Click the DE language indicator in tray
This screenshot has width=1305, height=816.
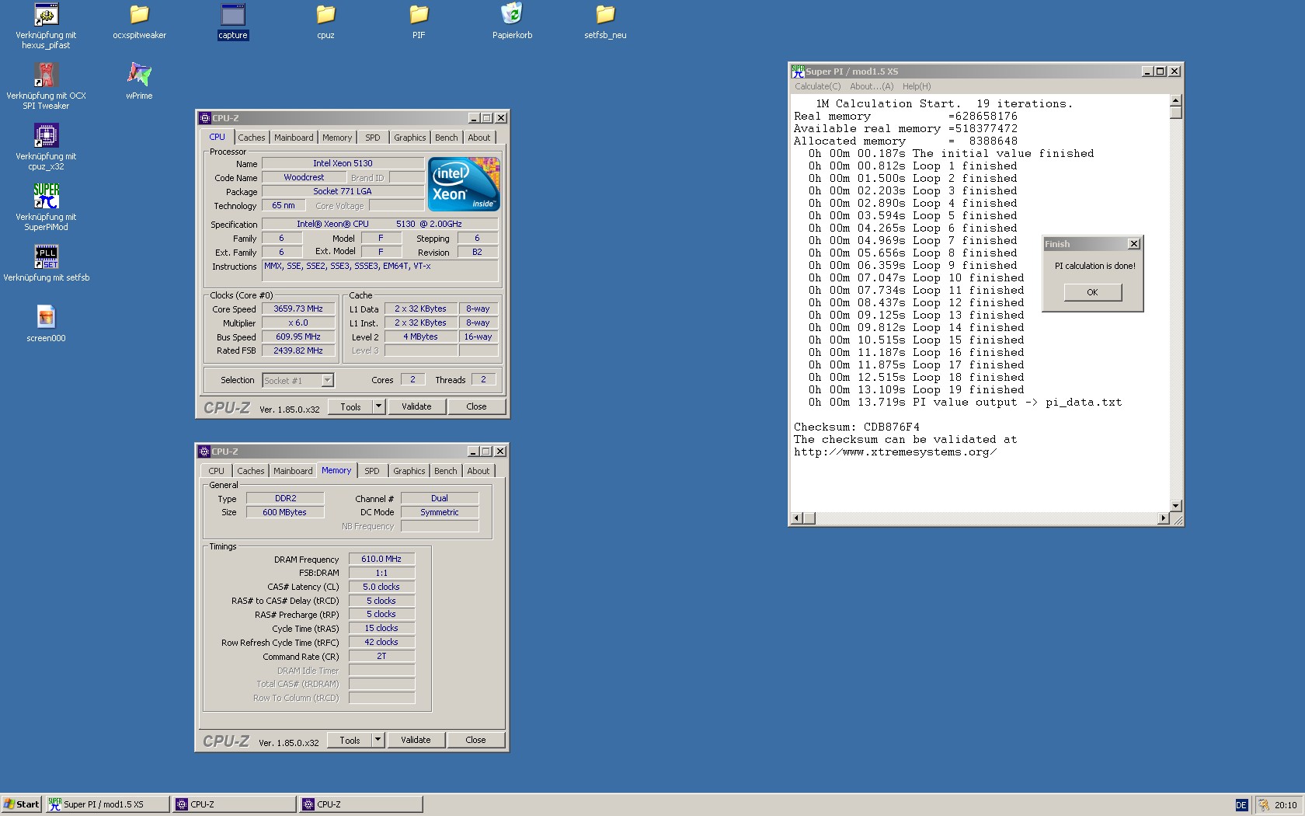(1241, 805)
